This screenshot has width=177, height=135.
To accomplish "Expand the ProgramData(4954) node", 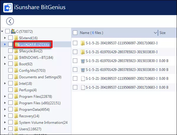I will click(x=5, y=109).
